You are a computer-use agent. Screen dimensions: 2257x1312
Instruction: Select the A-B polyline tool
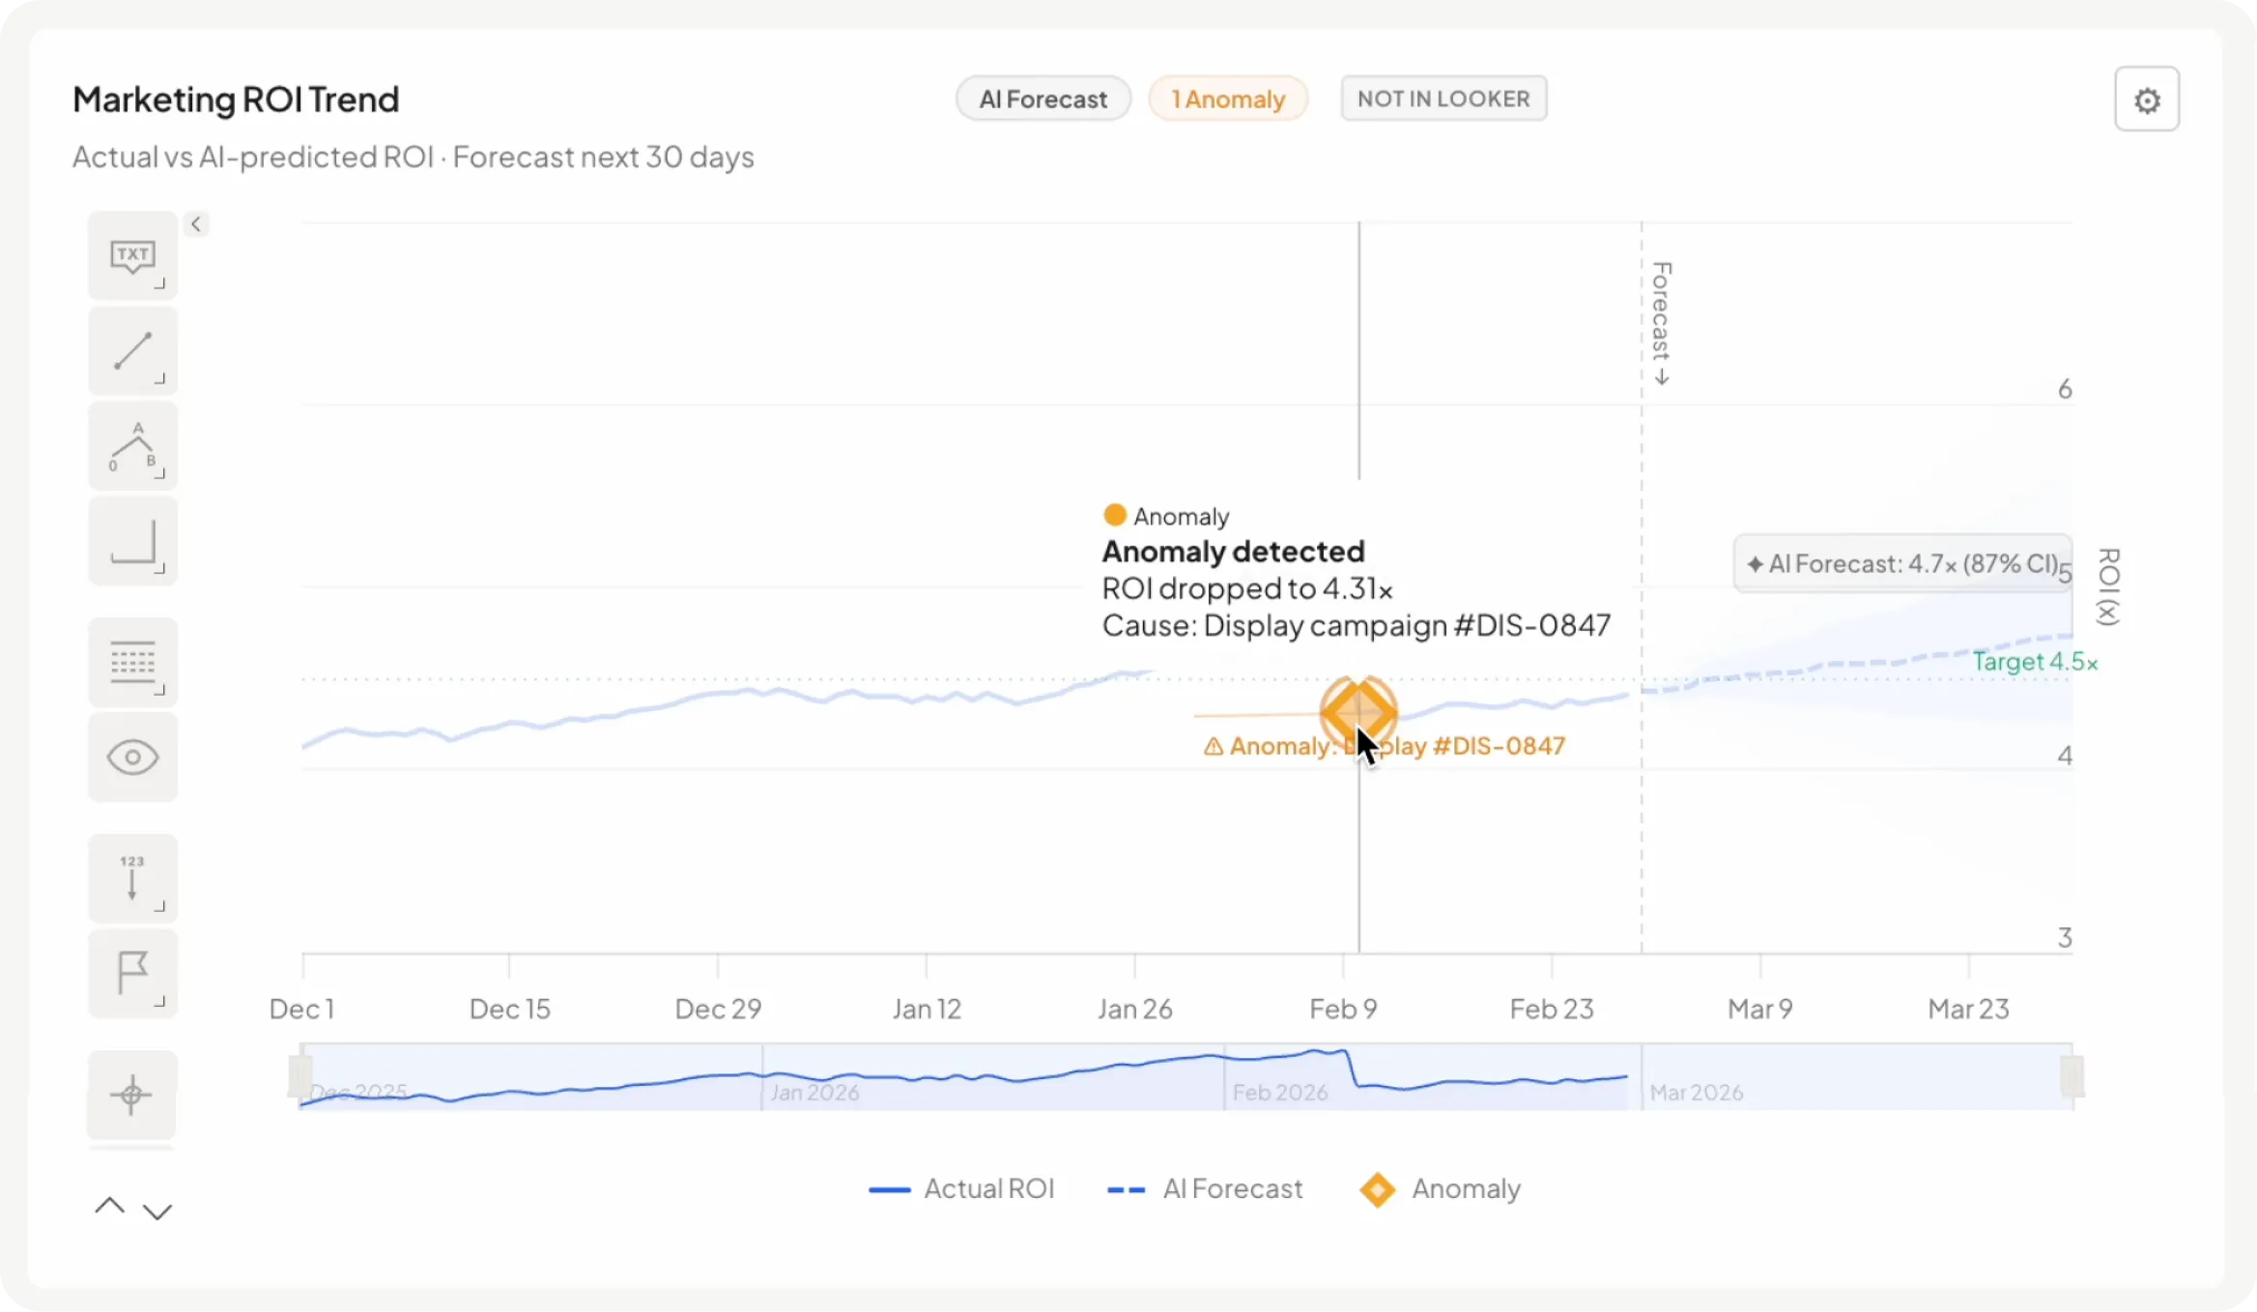click(x=132, y=445)
